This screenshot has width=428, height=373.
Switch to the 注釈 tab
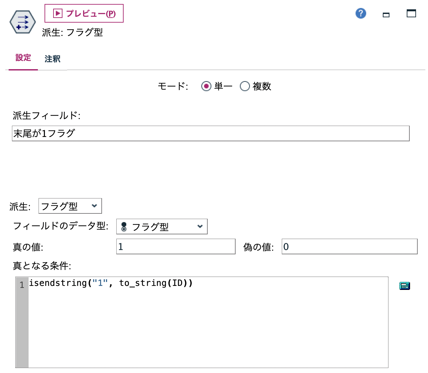point(52,59)
